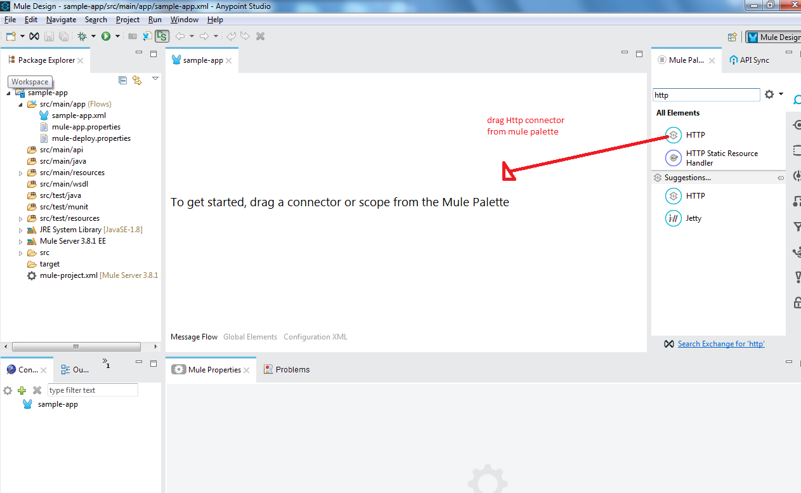
Task: Open Mule Palette settings gear dropdown
Action: (x=774, y=94)
